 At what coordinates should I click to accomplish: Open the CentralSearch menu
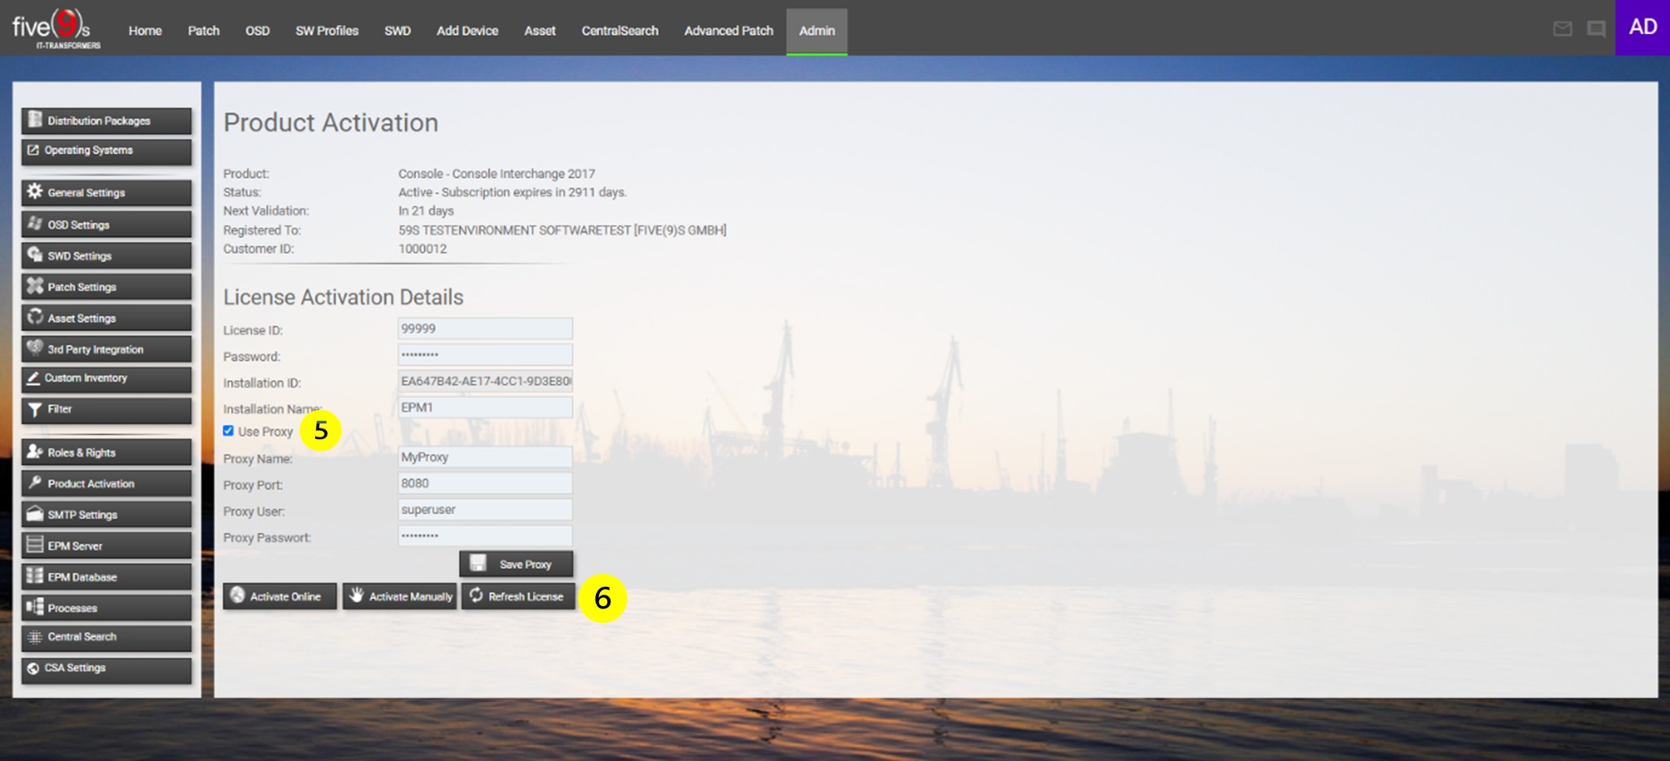coord(619,31)
